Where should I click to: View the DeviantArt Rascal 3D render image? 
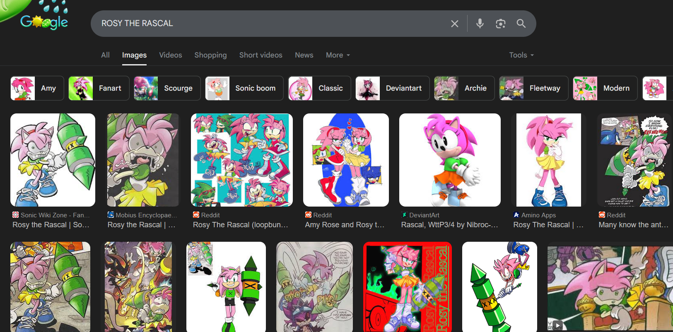coord(450,160)
